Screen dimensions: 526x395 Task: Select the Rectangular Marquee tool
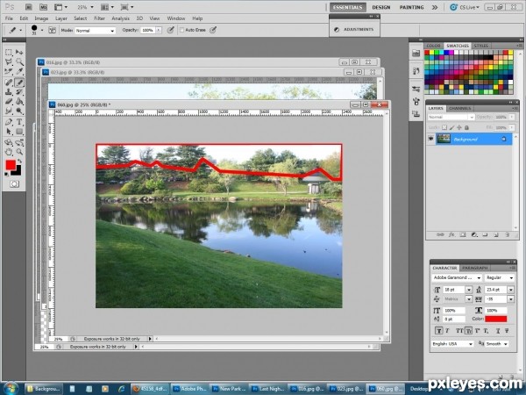(x=9, y=53)
